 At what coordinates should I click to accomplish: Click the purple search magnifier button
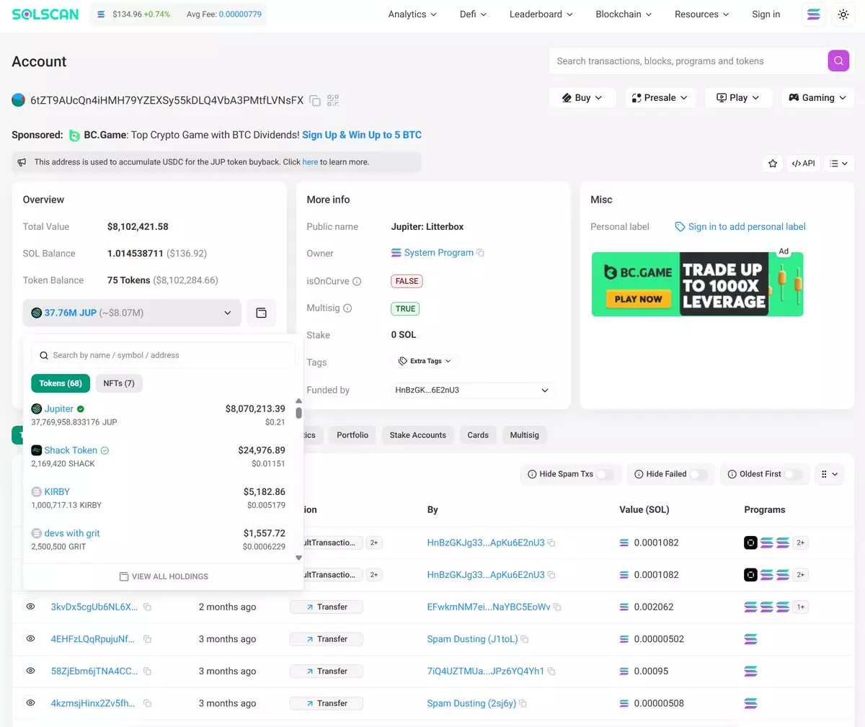click(838, 61)
